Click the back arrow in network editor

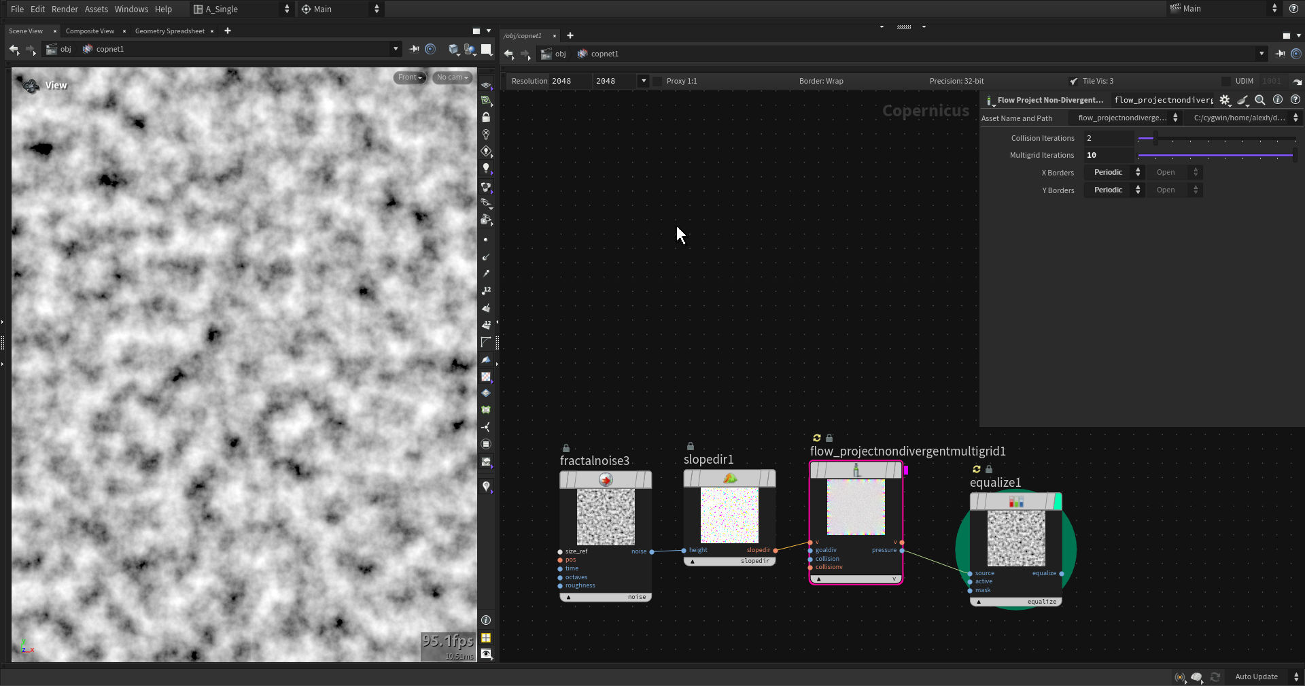[x=508, y=54]
